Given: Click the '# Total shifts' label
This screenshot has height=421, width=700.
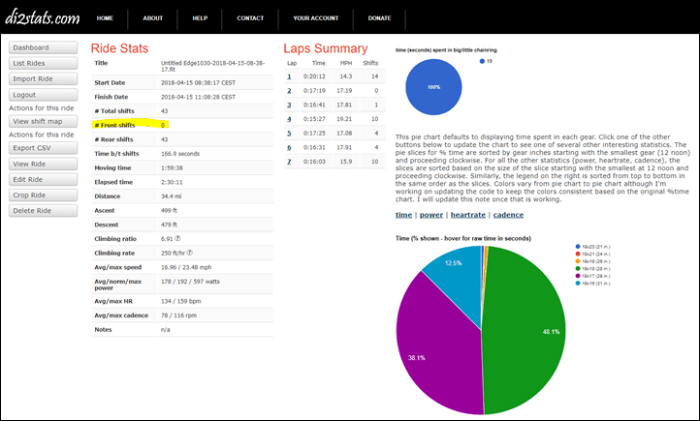Looking at the screenshot, I should (114, 111).
